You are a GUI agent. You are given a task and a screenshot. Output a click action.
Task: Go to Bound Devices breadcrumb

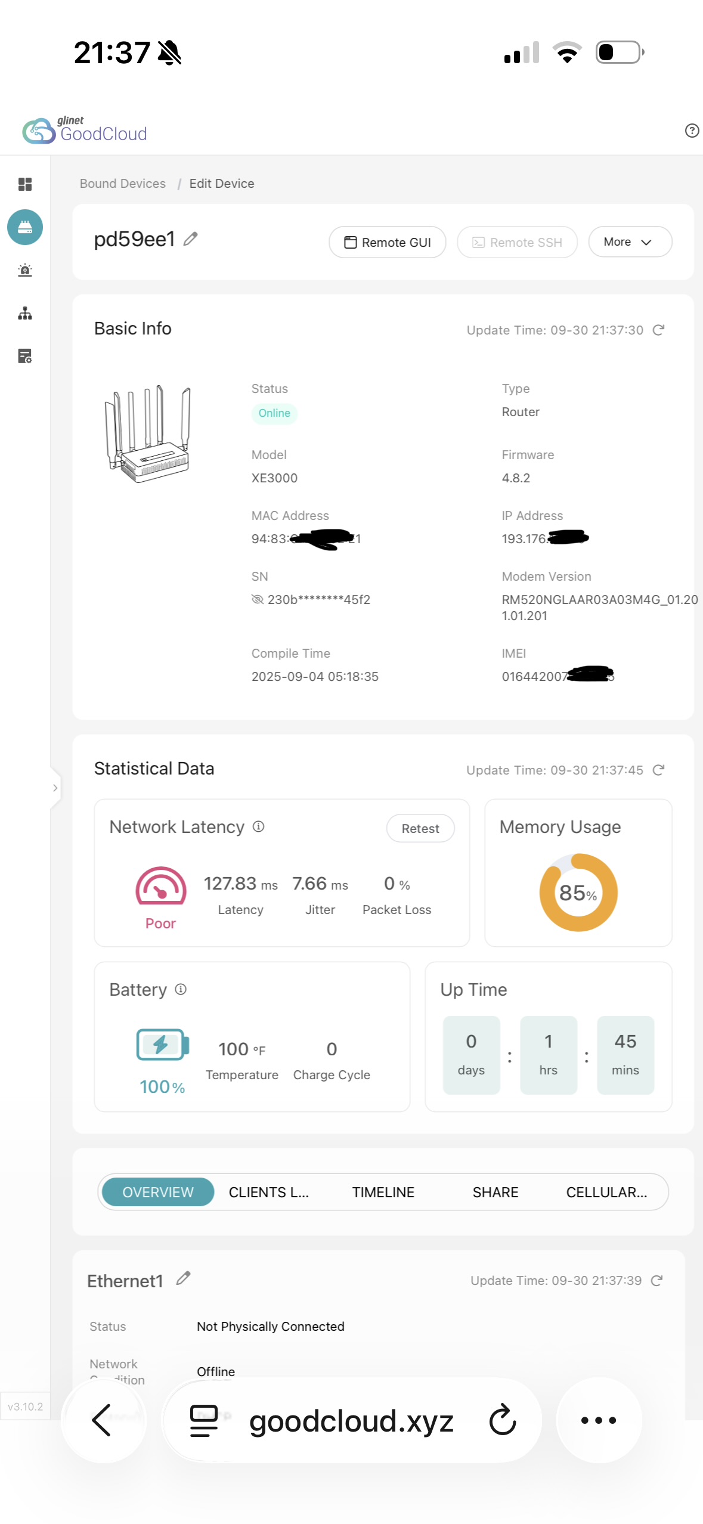(x=123, y=184)
